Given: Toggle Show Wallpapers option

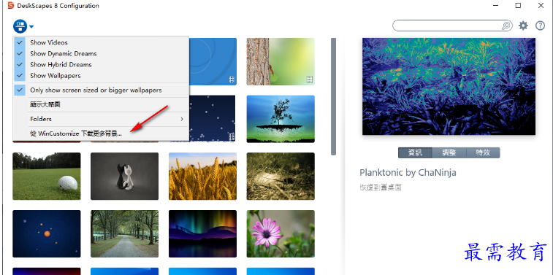Looking at the screenshot, I should (x=101, y=75).
